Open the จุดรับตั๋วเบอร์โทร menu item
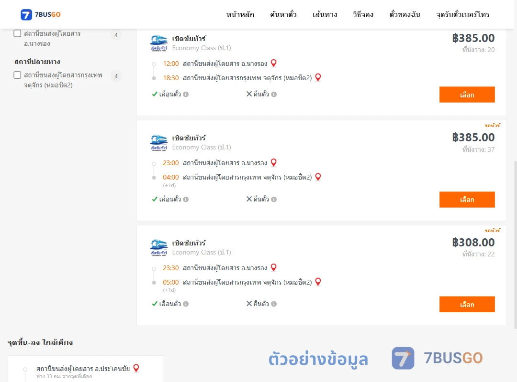517x382 pixels. click(x=462, y=14)
